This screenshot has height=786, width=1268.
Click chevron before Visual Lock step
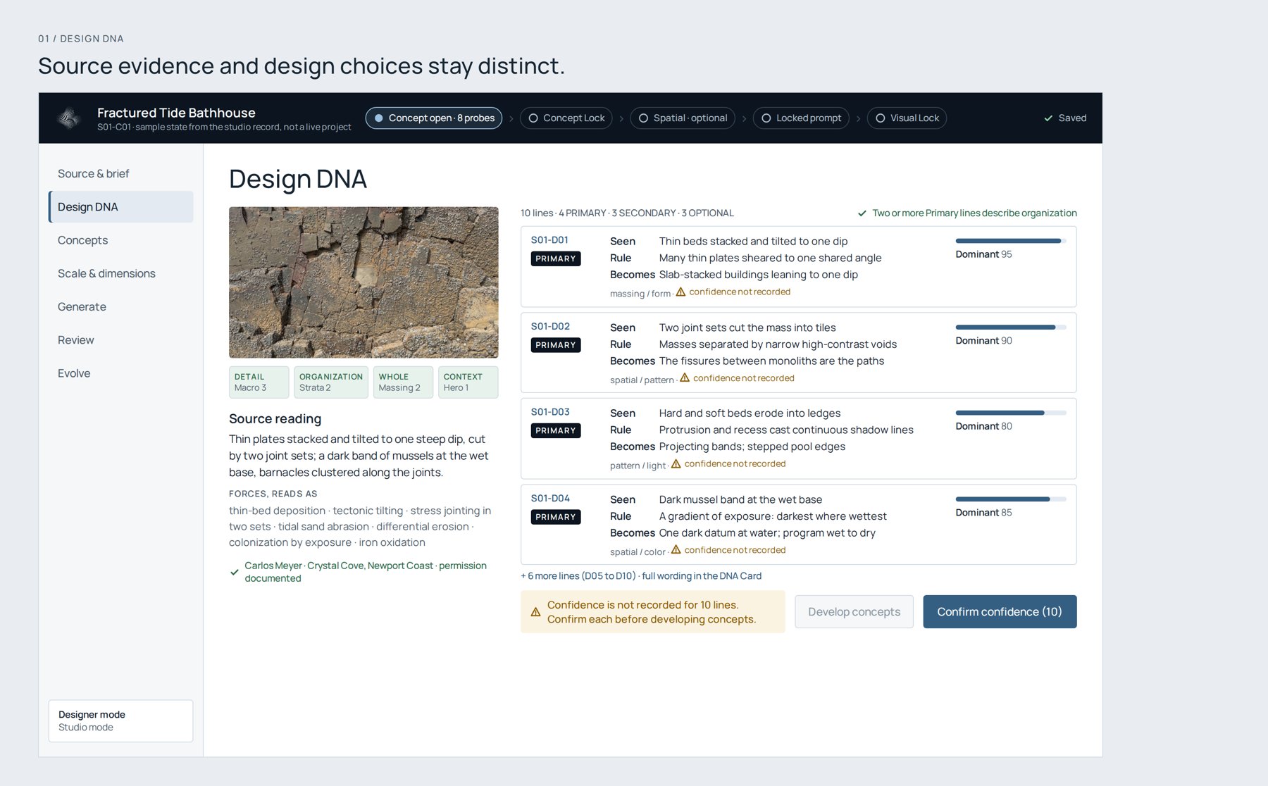(x=858, y=118)
